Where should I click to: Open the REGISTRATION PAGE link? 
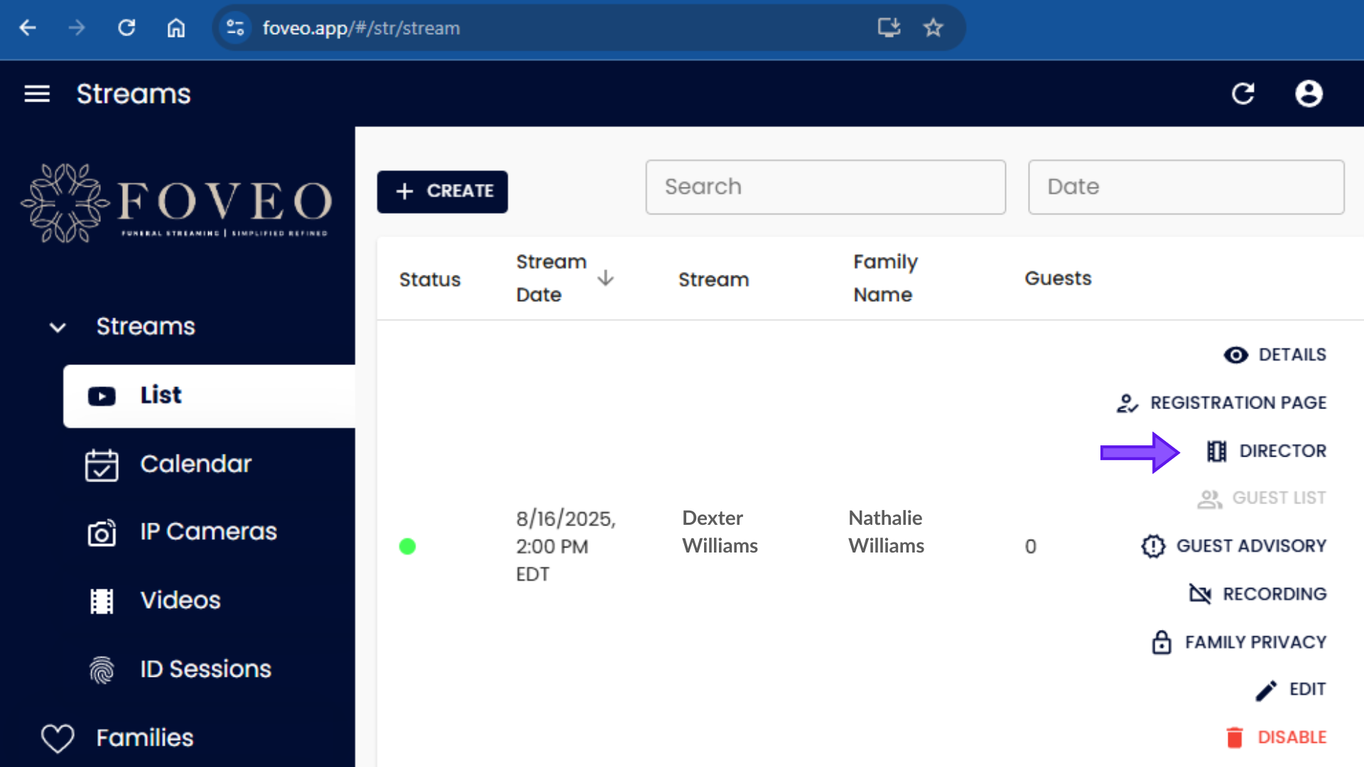1220,403
